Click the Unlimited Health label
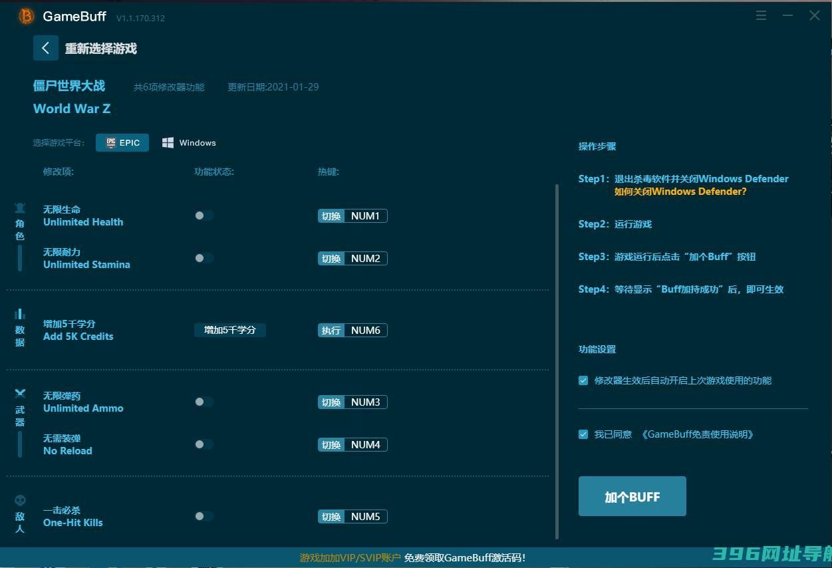832x568 pixels. tap(83, 222)
